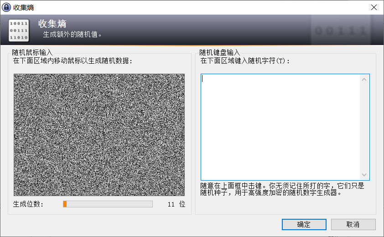Click the 随机键盘输入 group label
The height and width of the screenshot is (237, 384).
[219, 52]
